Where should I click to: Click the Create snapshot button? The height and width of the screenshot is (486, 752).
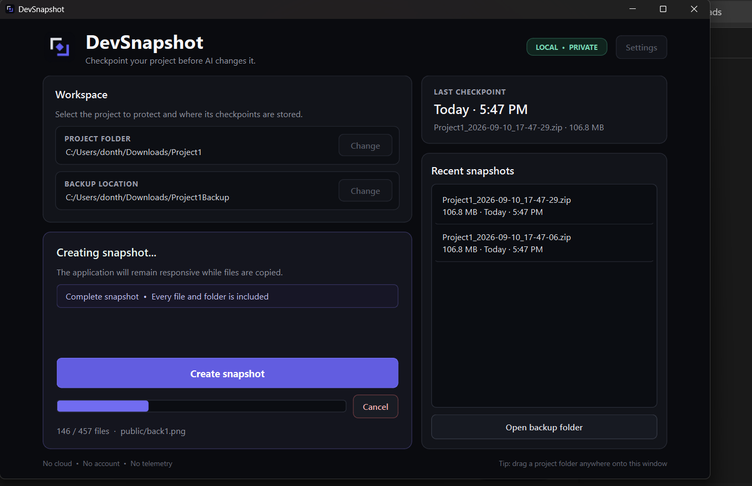coord(227,373)
